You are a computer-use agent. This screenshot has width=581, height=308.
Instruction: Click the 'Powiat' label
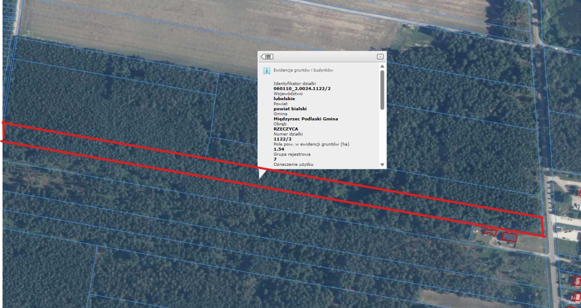point(280,104)
